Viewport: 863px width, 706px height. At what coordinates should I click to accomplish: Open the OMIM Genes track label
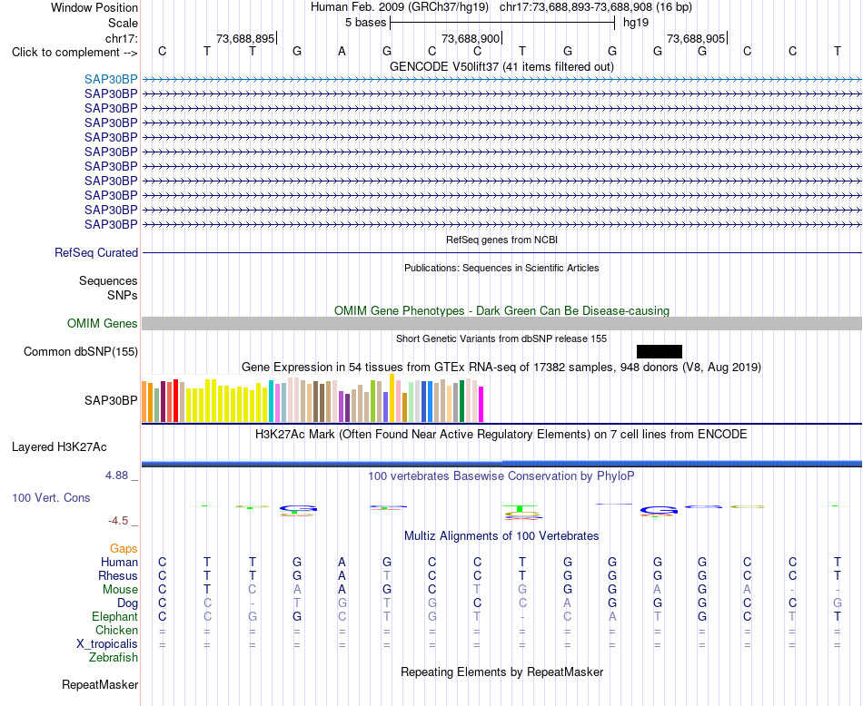pyautogui.click(x=102, y=323)
